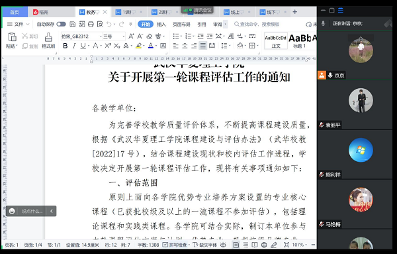This screenshot has width=397, height=254.
Task: Save the document with the save icon
Action: [x=73, y=24]
